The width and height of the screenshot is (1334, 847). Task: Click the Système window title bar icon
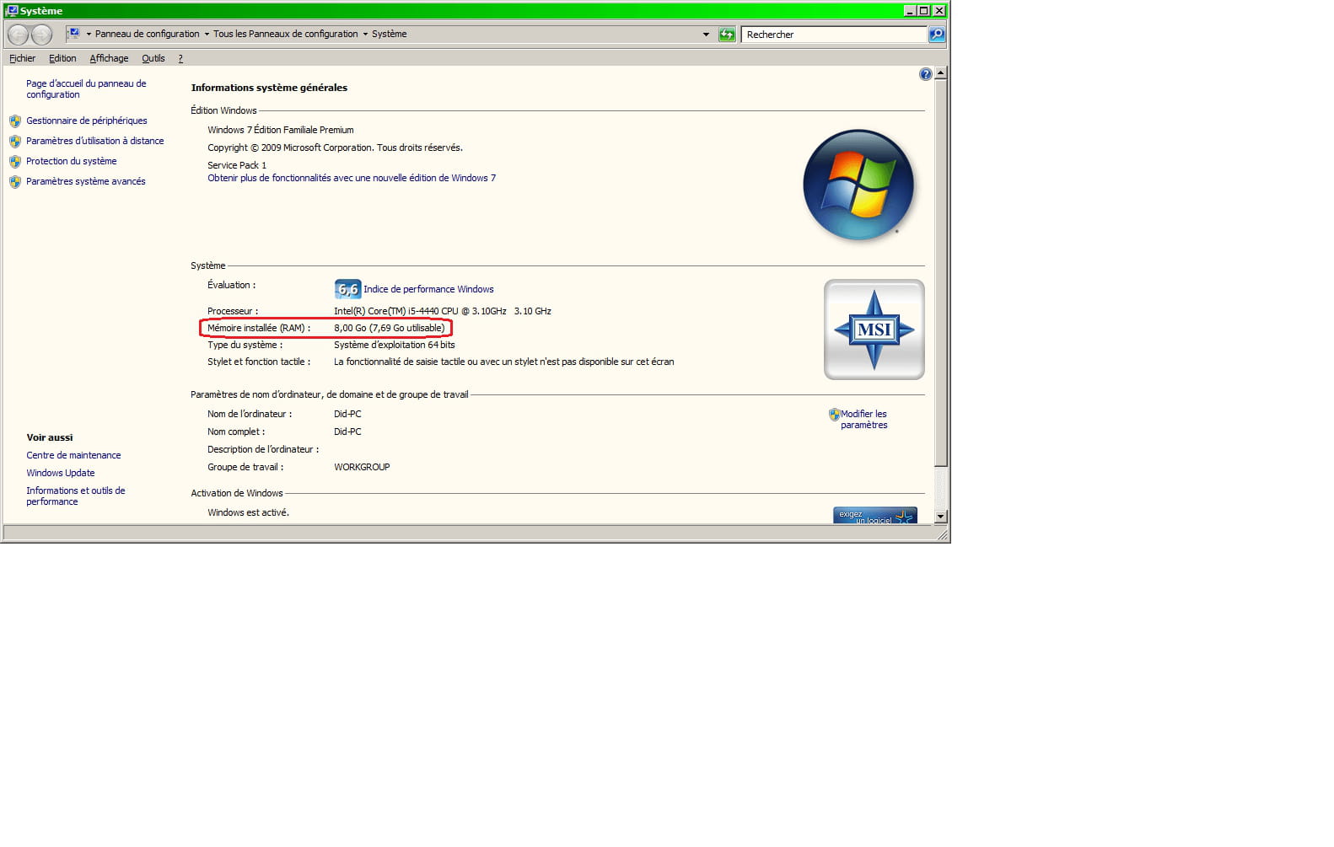pyautogui.click(x=12, y=11)
